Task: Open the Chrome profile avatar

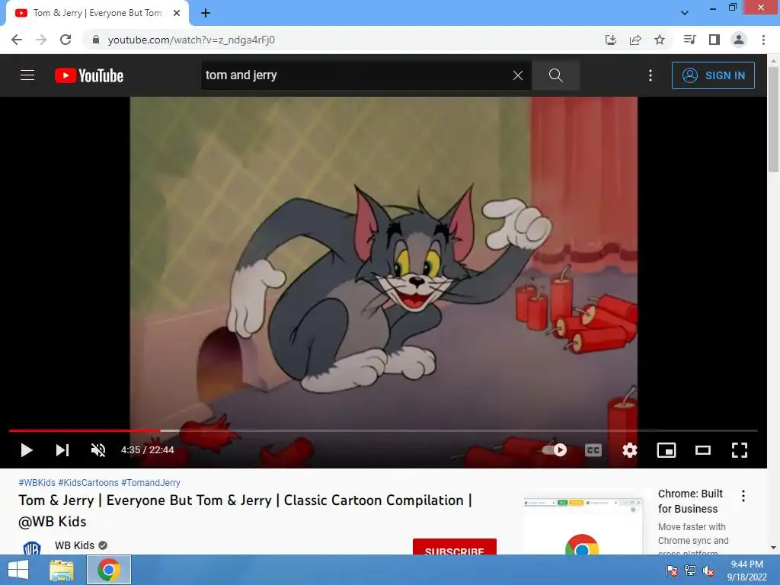Action: (739, 40)
